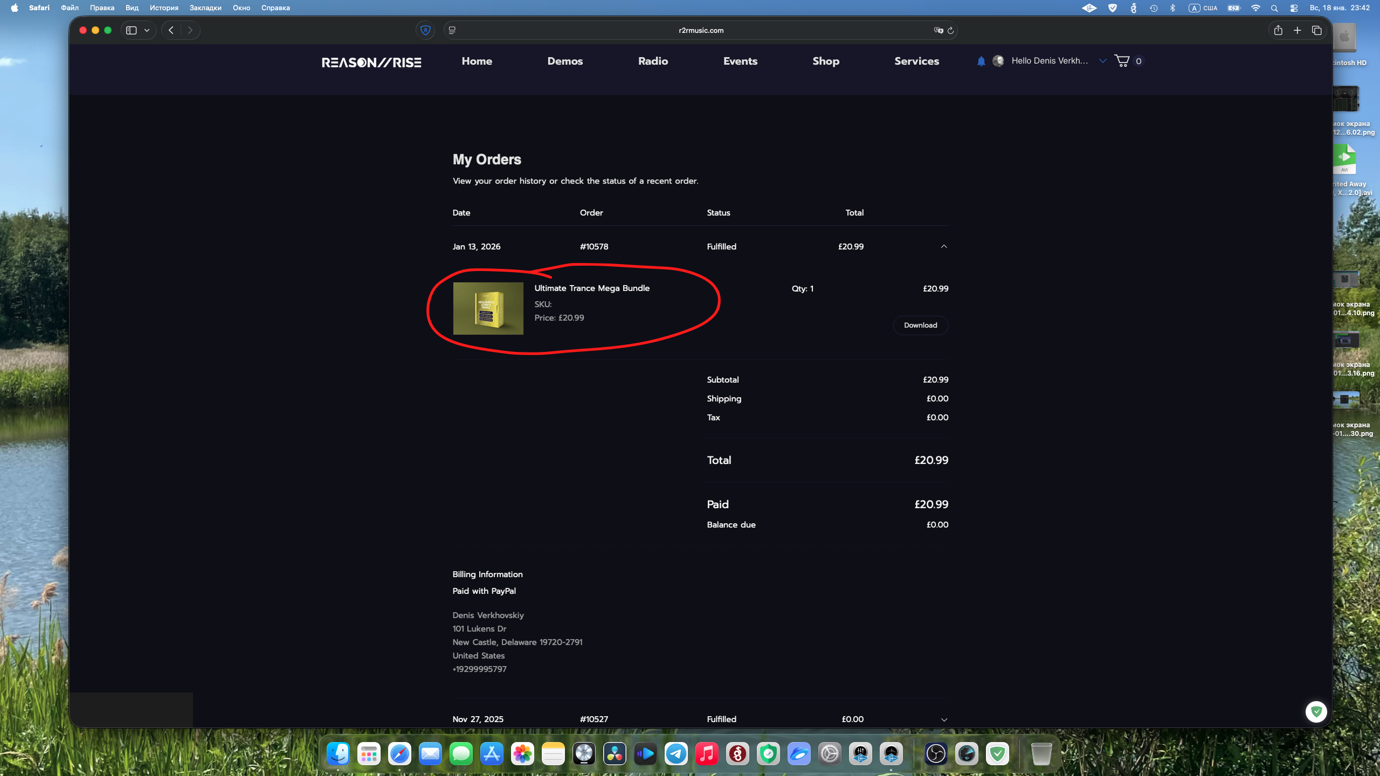
Task: Click the Safari reload page icon
Action: 950,31
